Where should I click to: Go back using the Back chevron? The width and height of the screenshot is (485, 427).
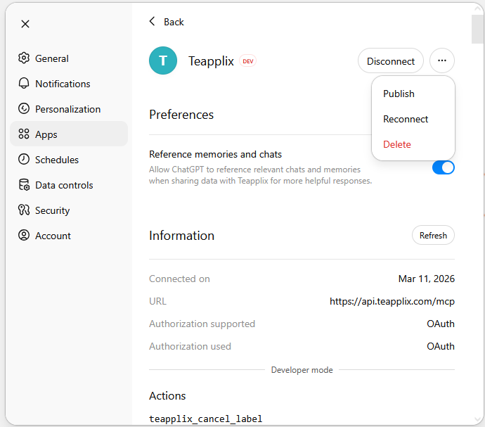pyautogui.click(x=153, y=22)
